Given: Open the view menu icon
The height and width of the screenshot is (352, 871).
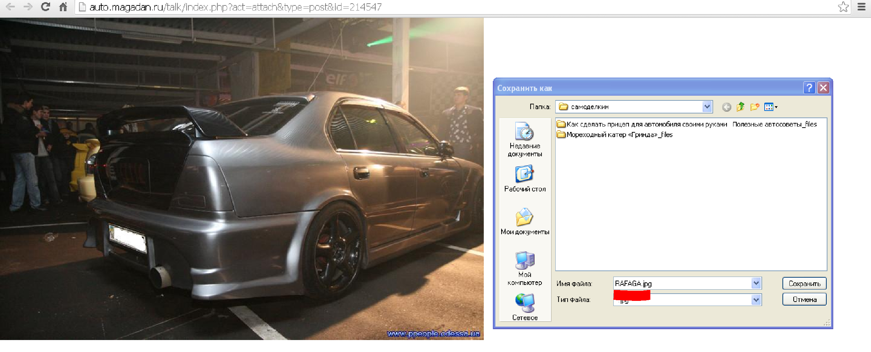Looking at the screenshot, I should (x=770, y=107).
